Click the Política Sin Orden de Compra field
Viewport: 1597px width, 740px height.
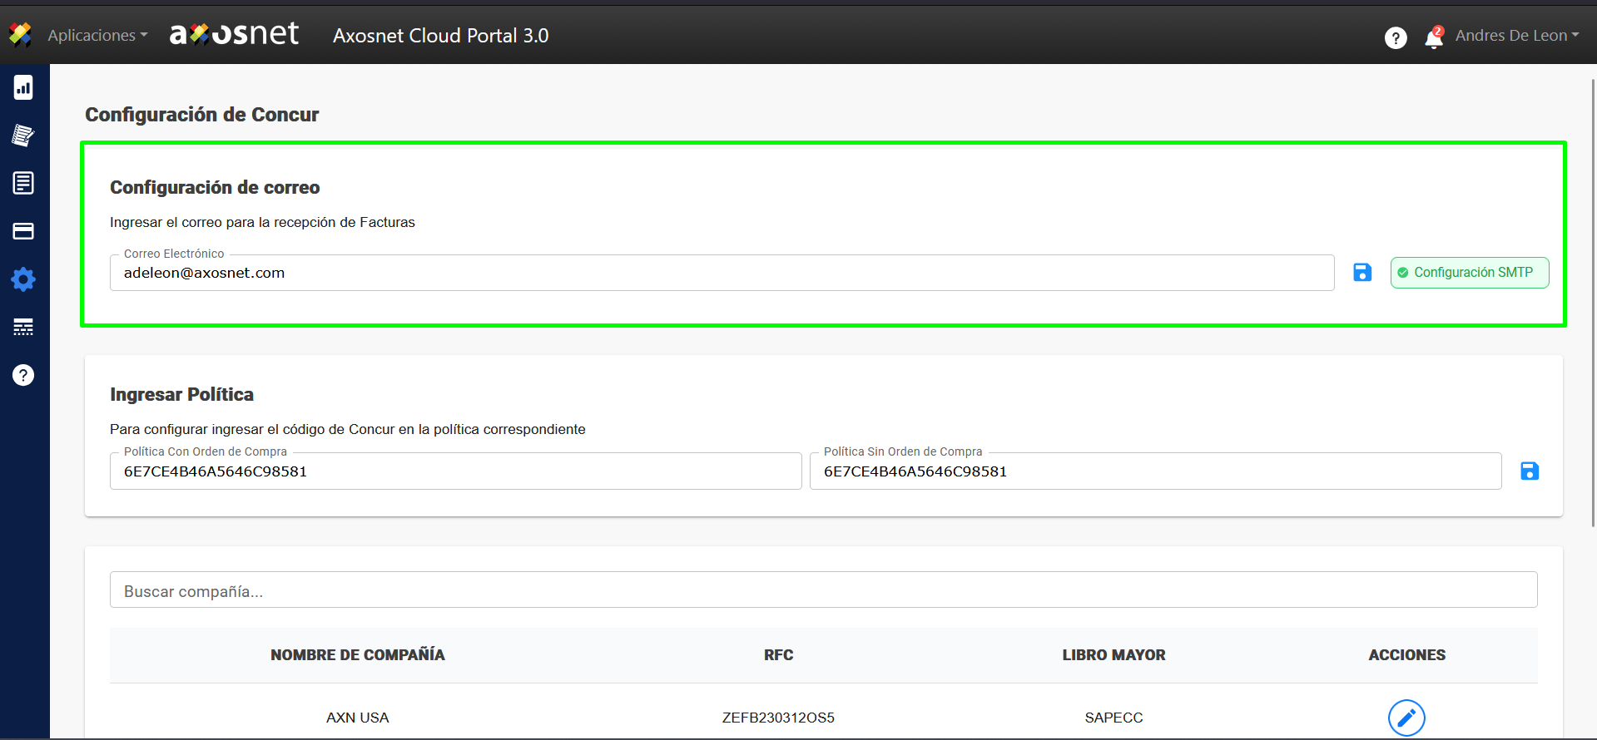click(x=1155, y=471)
